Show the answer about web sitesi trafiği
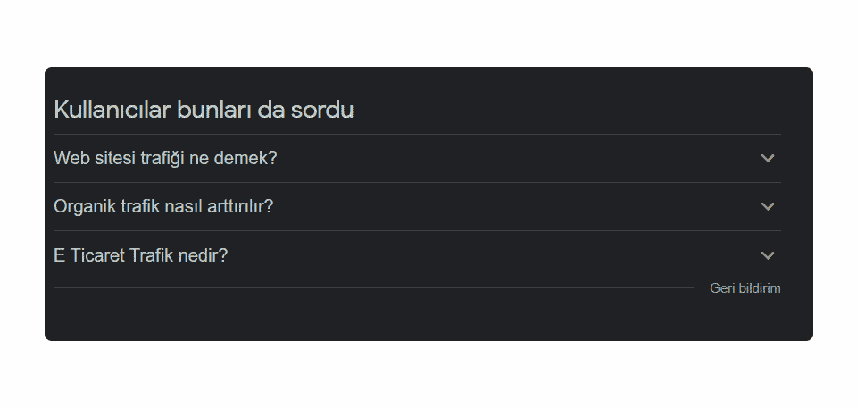The height and width of the screenshot is (408, 857). (166, 158)
